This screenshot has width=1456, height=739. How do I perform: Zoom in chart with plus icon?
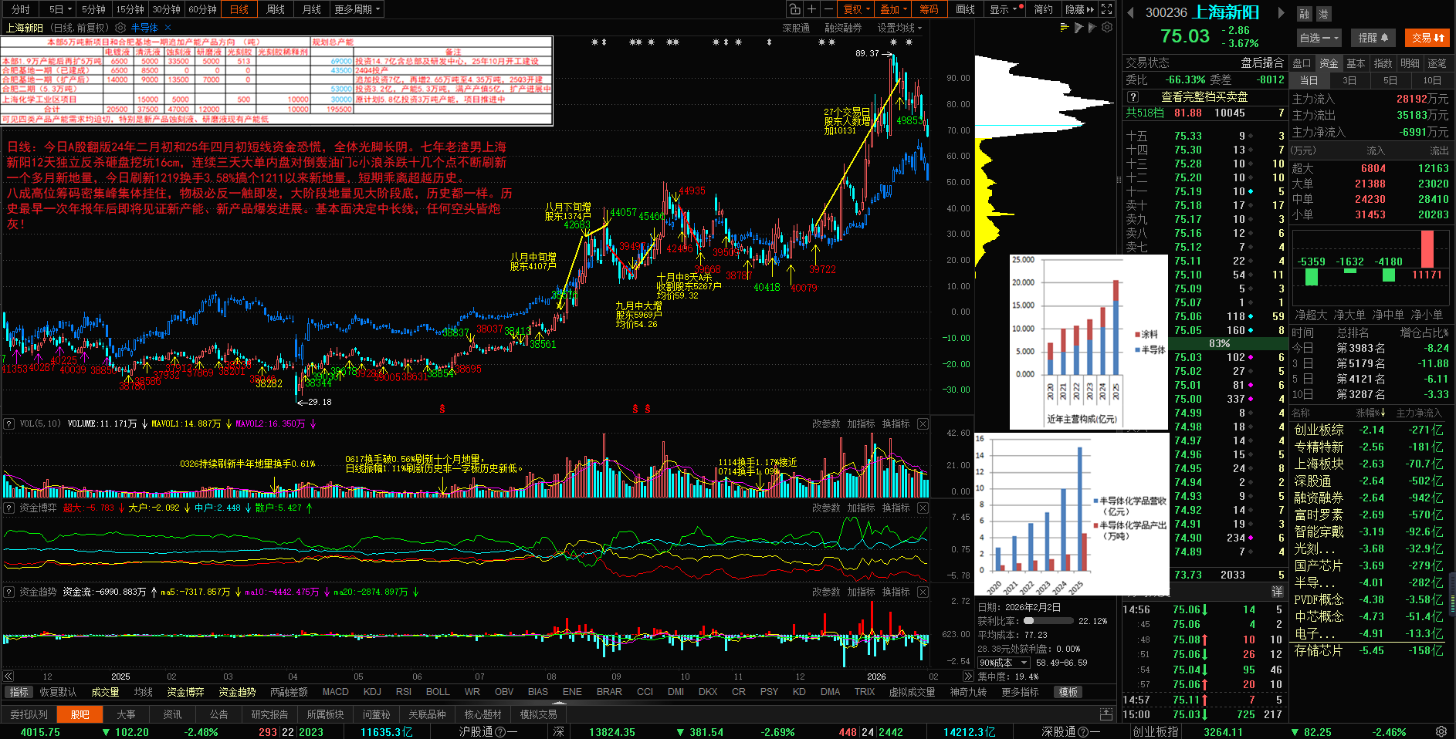pyautogui.click(x=811, y=9)
